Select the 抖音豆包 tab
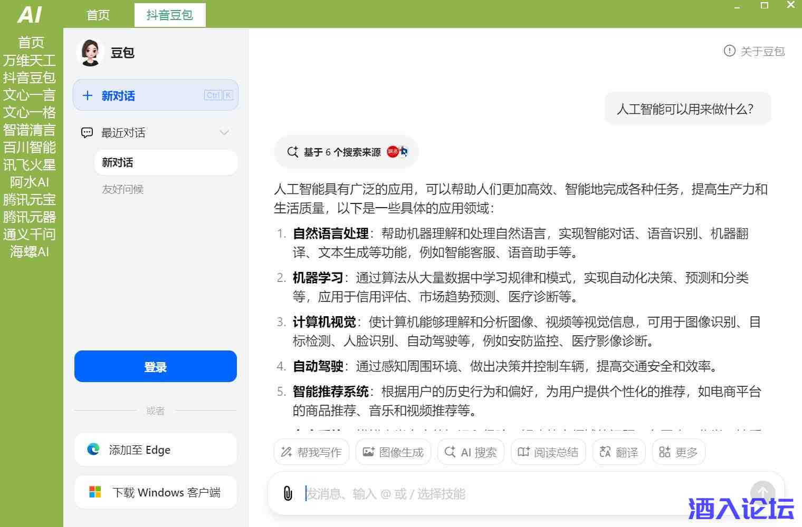Screen dimensions: 802x527 coord(169,15)
